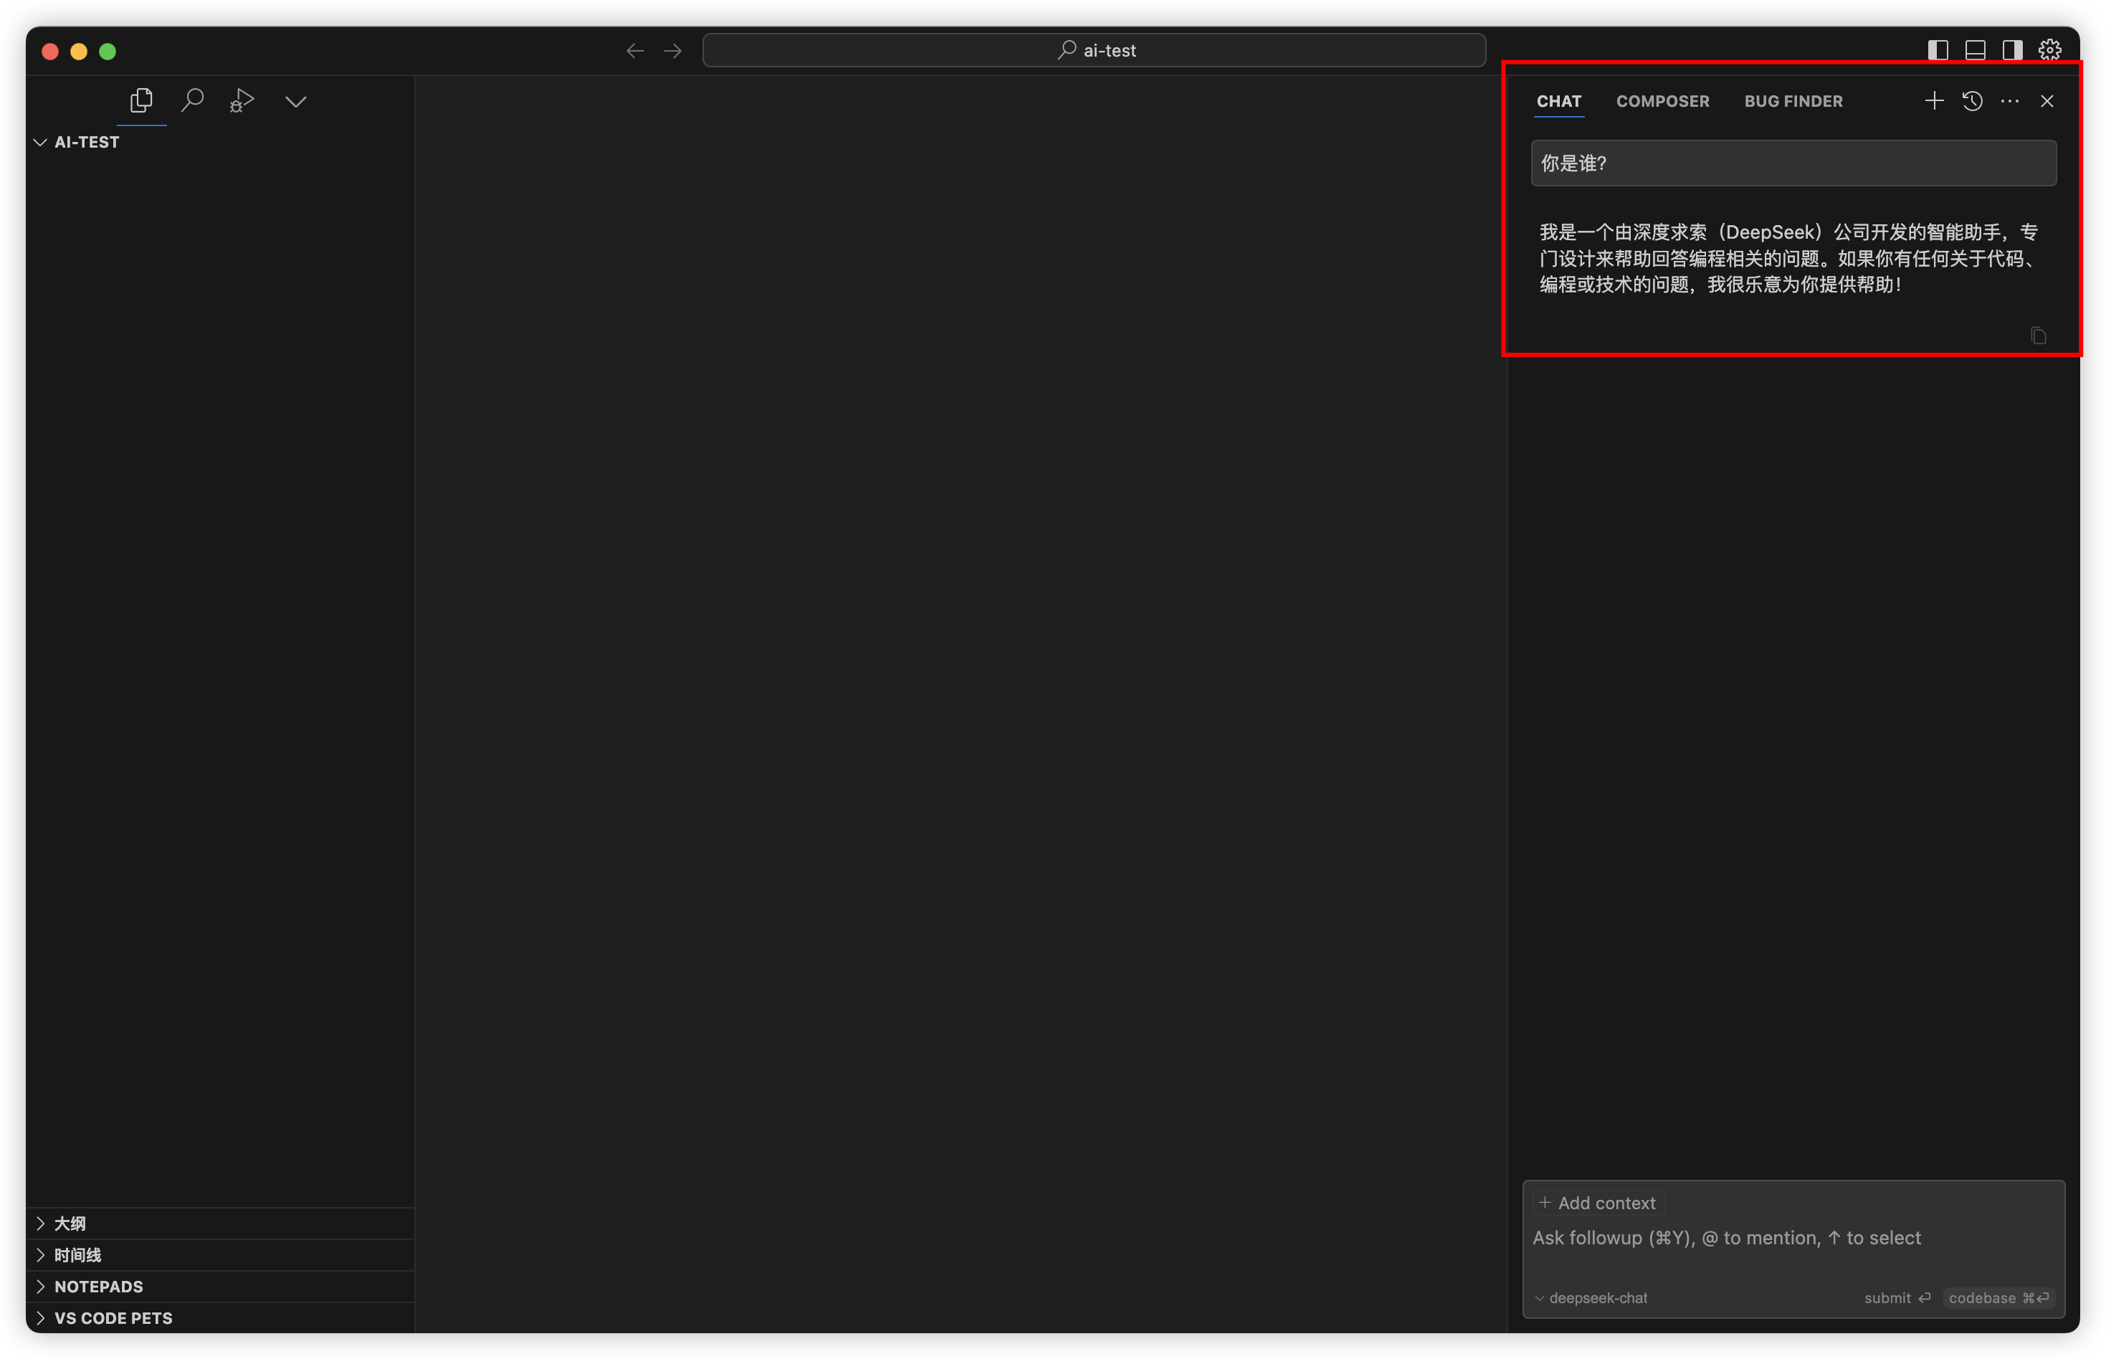Expand the 时间线 timeline section

coord(221,1254)
